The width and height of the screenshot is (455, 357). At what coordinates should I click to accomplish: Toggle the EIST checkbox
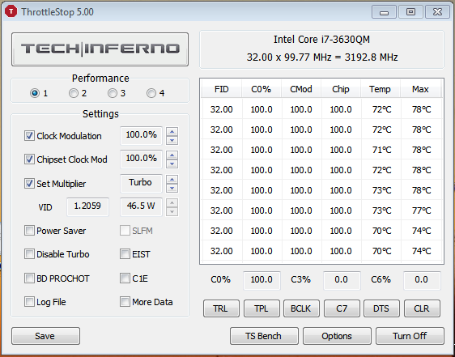click(x=125, y=254)
